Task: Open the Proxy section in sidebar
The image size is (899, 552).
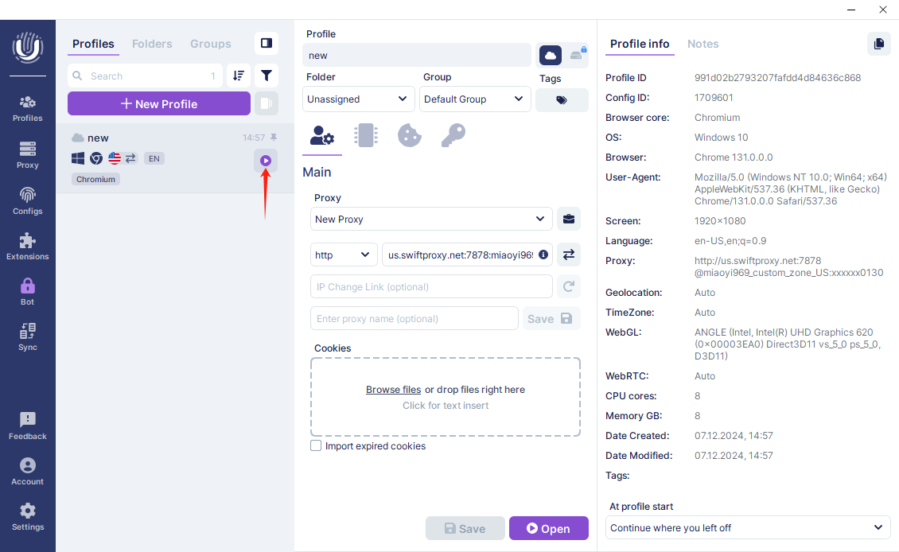Action: [27, 154]
